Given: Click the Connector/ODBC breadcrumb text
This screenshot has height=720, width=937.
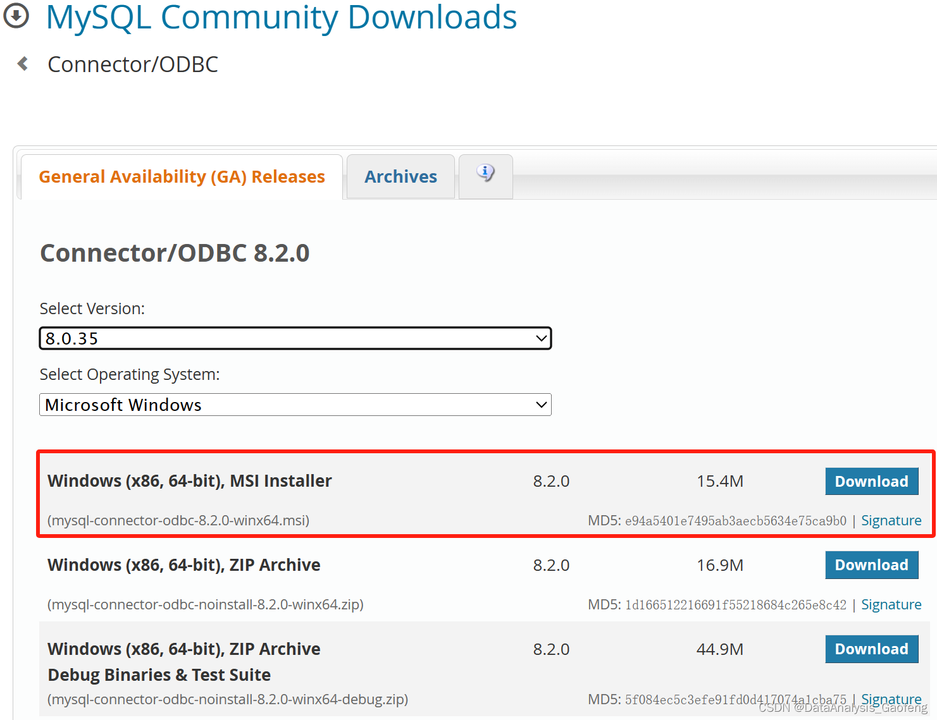Looking at the screenshot, I should coord(133,63).
